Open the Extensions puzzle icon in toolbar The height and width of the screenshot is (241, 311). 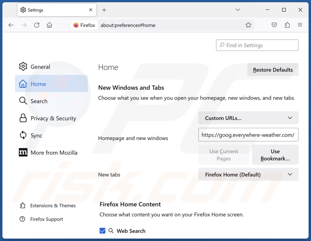coord(287,25)
